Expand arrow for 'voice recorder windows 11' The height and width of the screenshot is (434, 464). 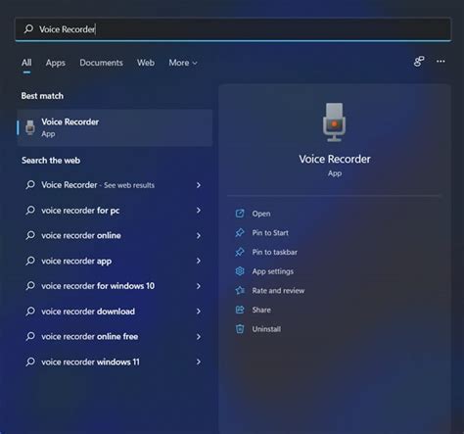[x=199, y=362]
